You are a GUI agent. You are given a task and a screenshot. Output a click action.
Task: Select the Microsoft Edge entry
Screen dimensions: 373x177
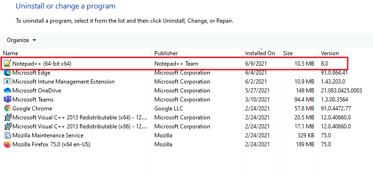pos(31,73)
